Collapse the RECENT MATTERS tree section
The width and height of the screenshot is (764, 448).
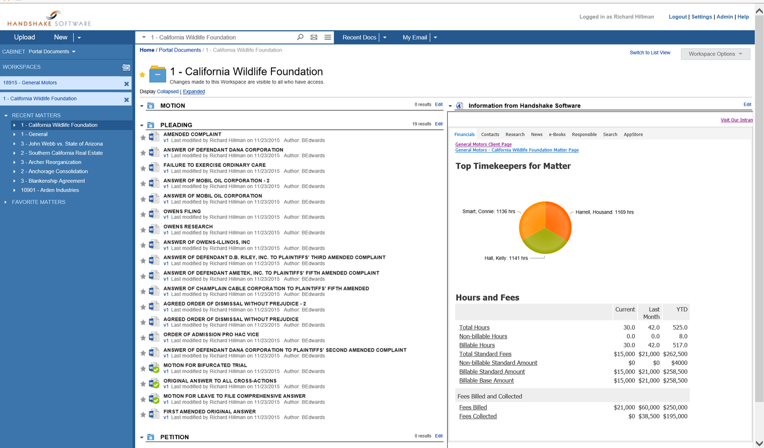6,116
